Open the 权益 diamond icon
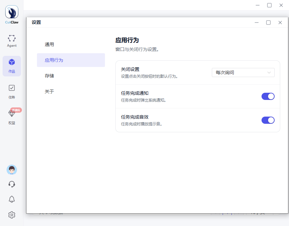Viewport: 289px width, 226px height. (x=12, y=113)
